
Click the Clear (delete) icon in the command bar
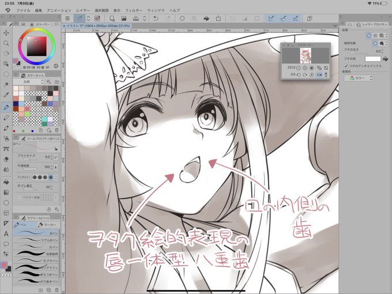click(182, 18)
